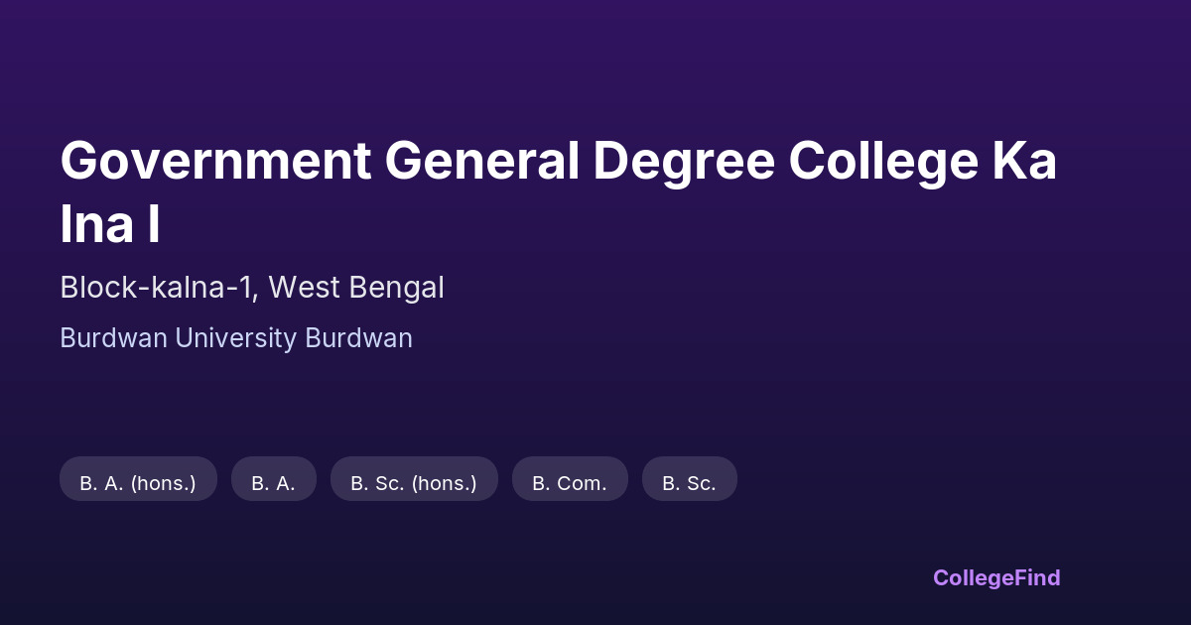
Task: Click the "Find" part of the CollegeFind logo
Action: [1035, 577]
